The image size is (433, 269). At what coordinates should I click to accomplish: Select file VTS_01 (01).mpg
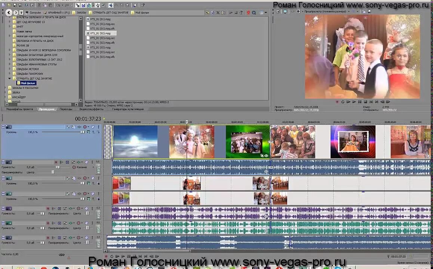pyautogui.click(x=100, y=19)
